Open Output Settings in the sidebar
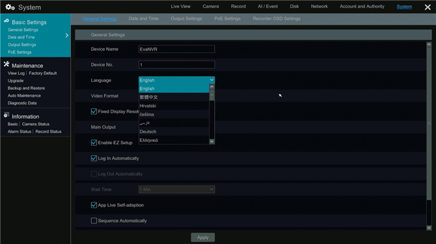 [21, 45]
